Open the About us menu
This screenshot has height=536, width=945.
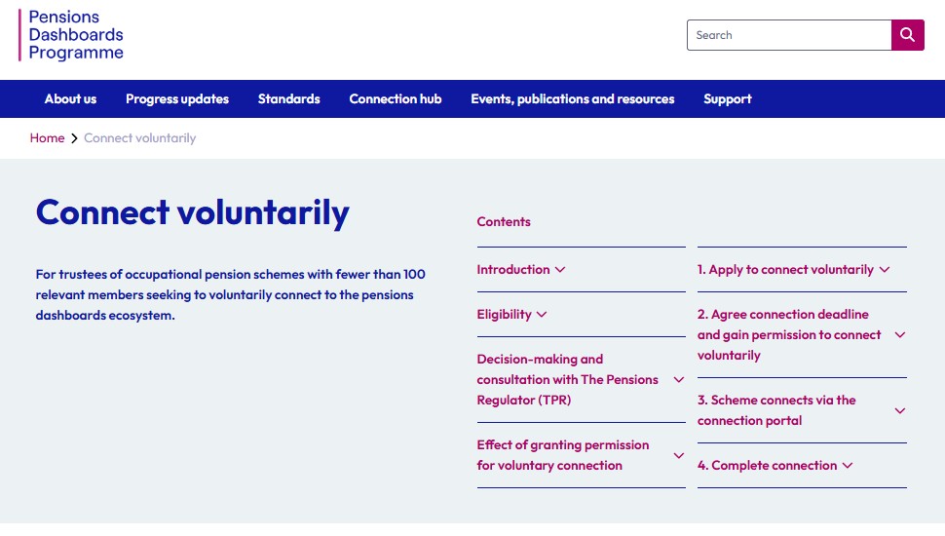click(70, 99)
